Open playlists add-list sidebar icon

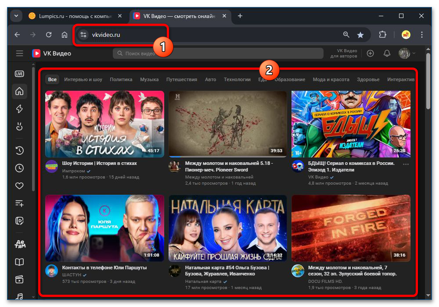click(19, 203)
